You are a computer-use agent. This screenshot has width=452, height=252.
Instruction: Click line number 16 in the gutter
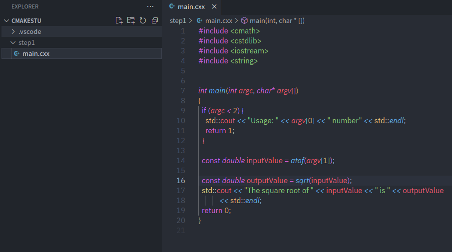click(180, 181)
